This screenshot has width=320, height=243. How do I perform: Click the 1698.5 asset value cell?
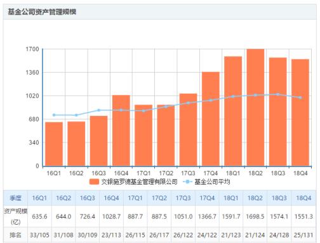255,216
